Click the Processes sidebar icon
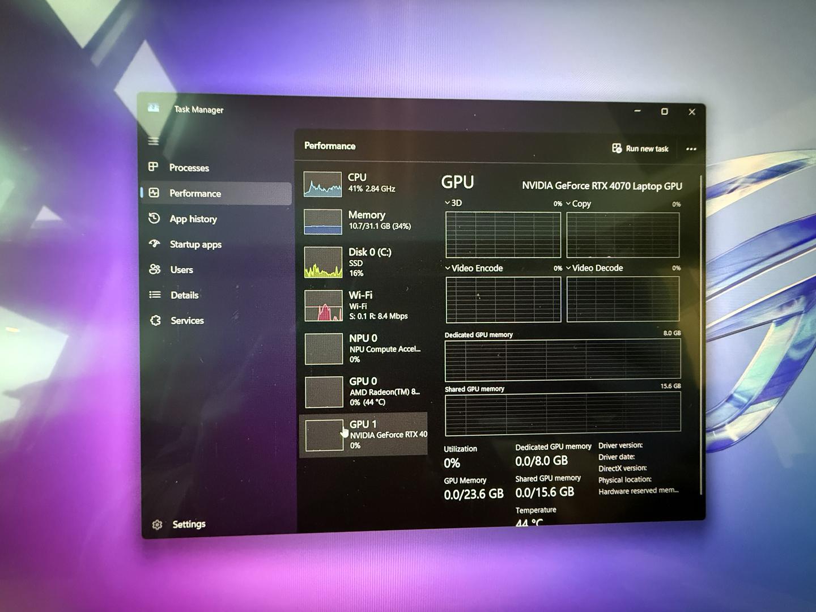Viewport: 816px width, 612px height. tap(154, 167)
